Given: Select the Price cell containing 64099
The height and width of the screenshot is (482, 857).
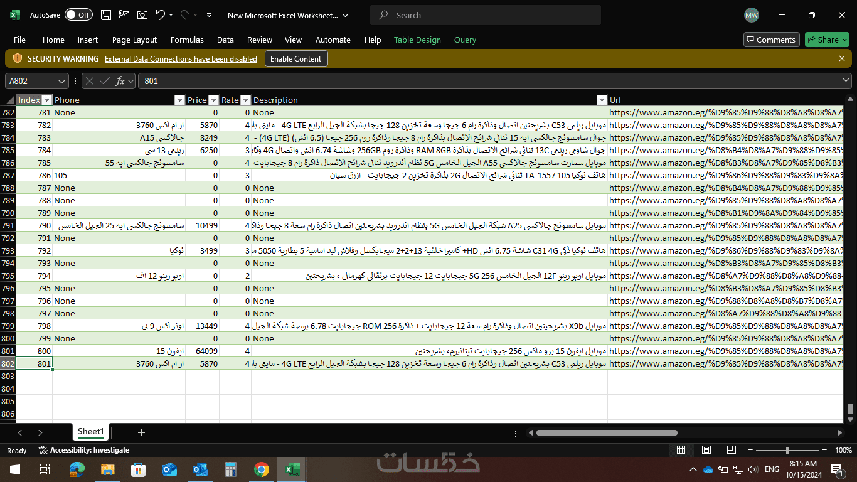Looking at the screenshot, I should click(202, 351).
